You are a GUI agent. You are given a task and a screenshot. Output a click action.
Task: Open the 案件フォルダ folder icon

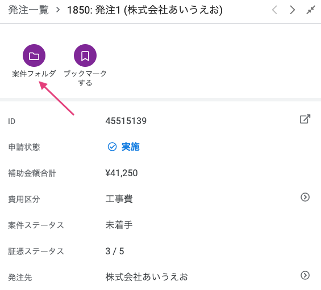(x=34, y=56)
